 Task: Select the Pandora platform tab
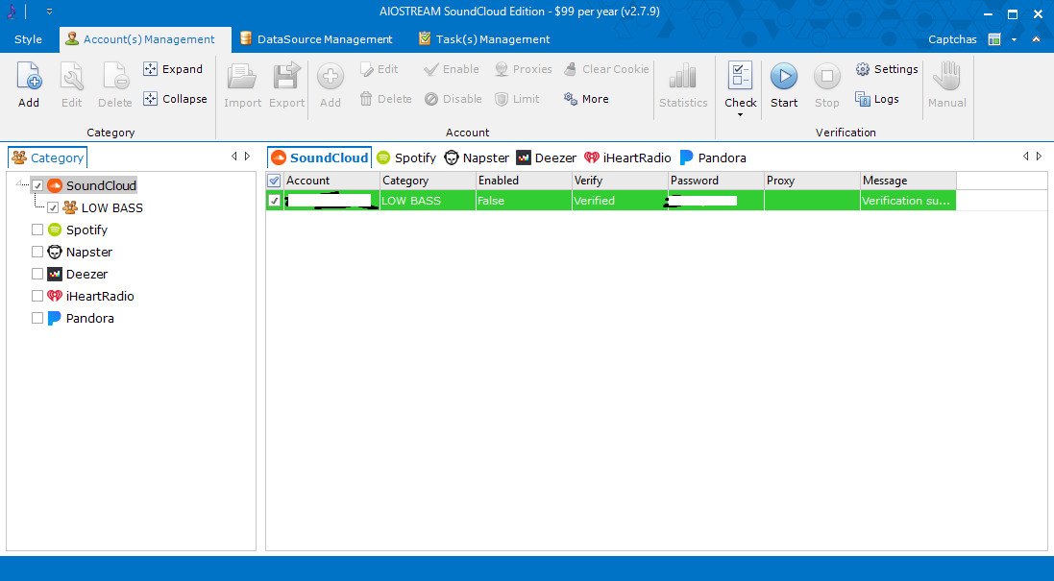coord(713,157)
